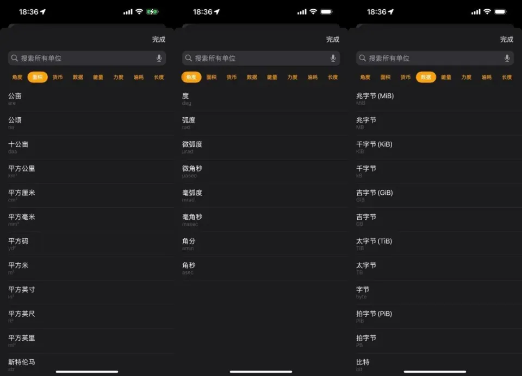Choose the 角分 (amin) unit
The image size is (522, 376).
[261, 244]
